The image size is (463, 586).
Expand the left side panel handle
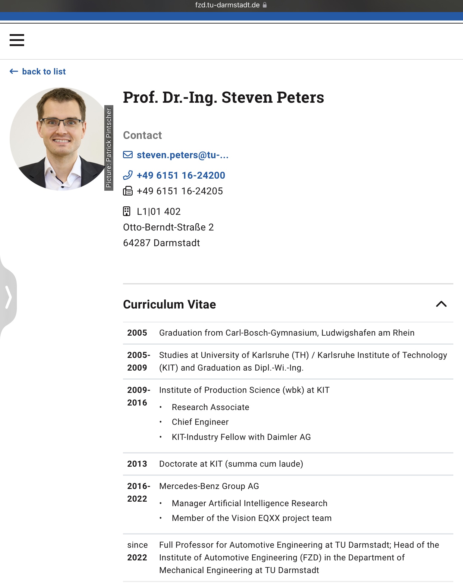(8, 297)
